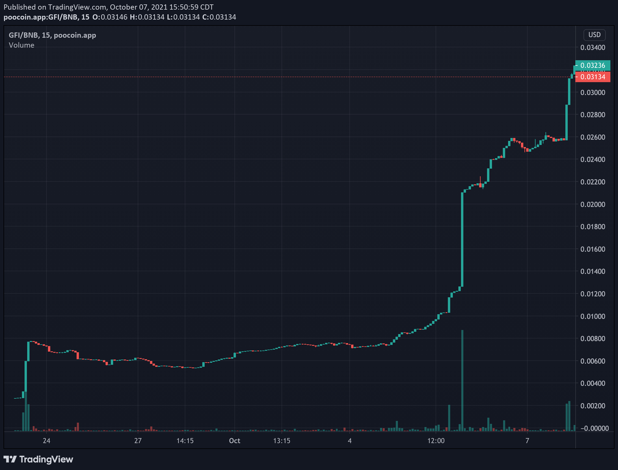Click the 14:15 time label

(x=185, y=441)
